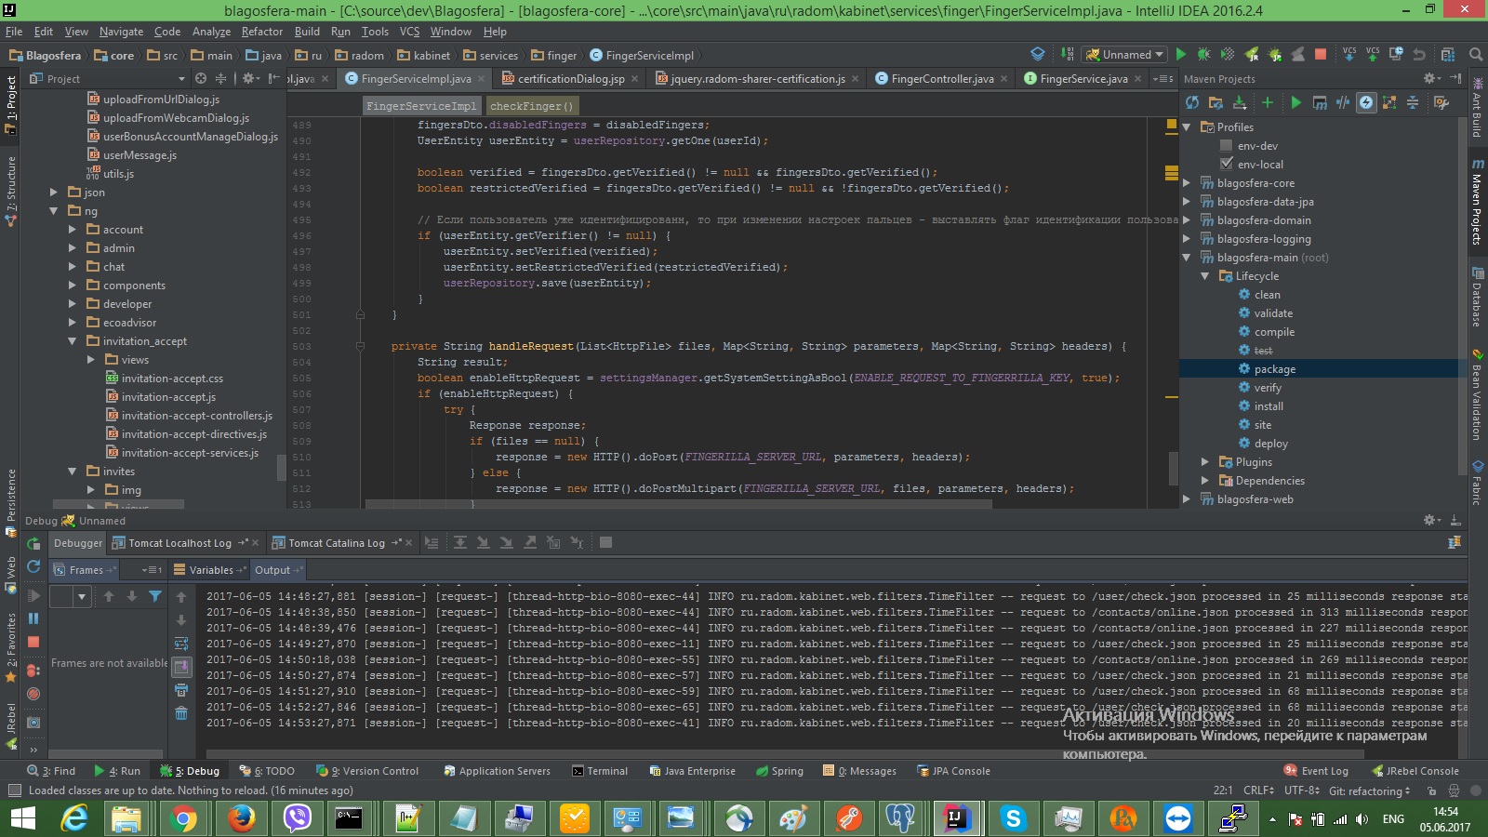The image size is (1488, 837).
Task: Collapse the Profiles node
Action: (1187, 127)
